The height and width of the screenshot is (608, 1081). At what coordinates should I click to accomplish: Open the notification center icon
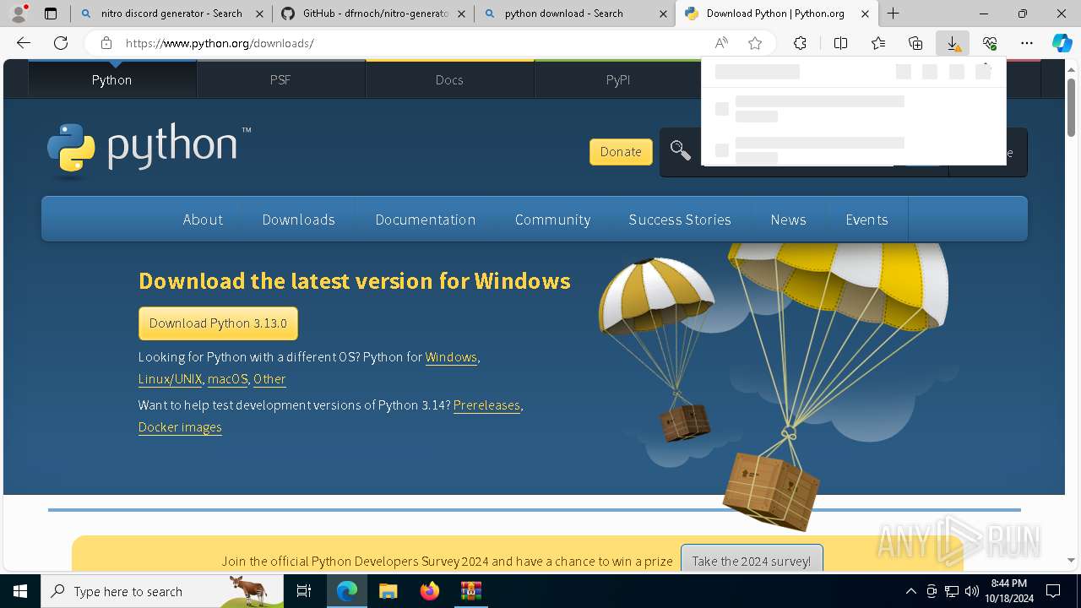(x=1053, y=591)
